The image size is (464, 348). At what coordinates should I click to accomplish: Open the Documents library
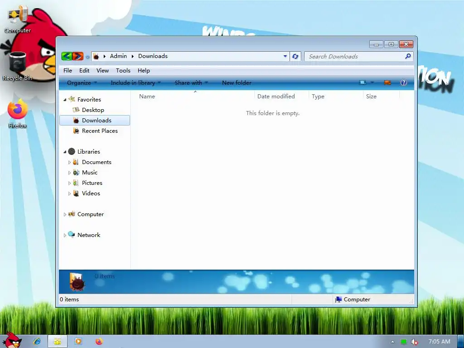(x=97, y=162)
